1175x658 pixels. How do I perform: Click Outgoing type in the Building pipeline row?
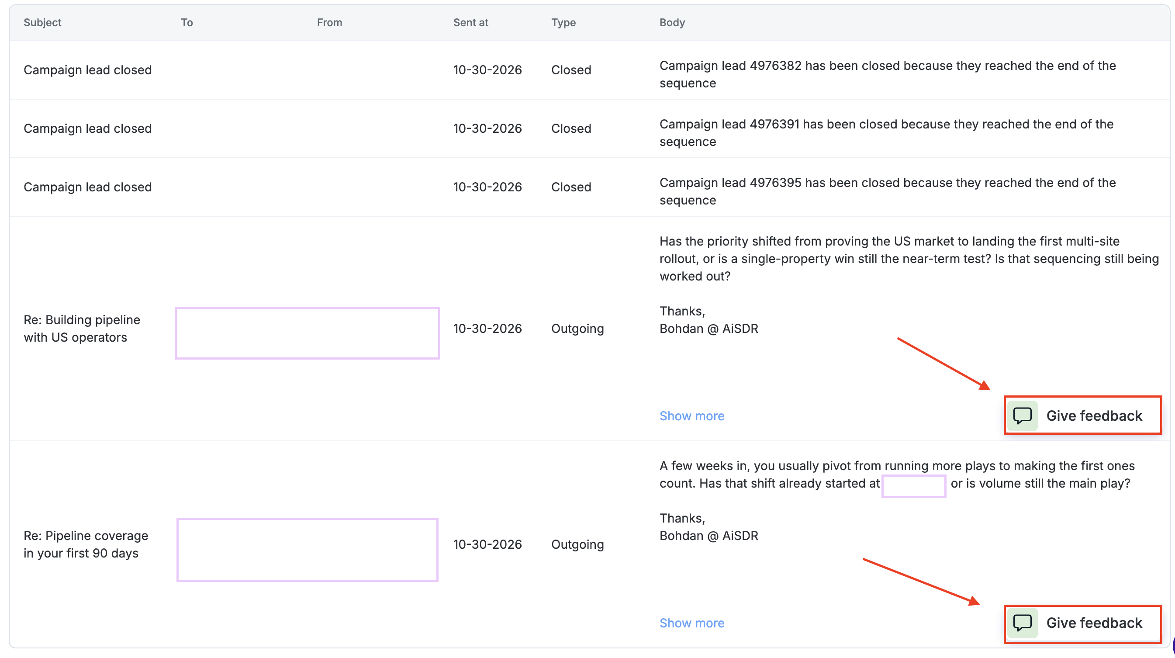click(577, 329)
